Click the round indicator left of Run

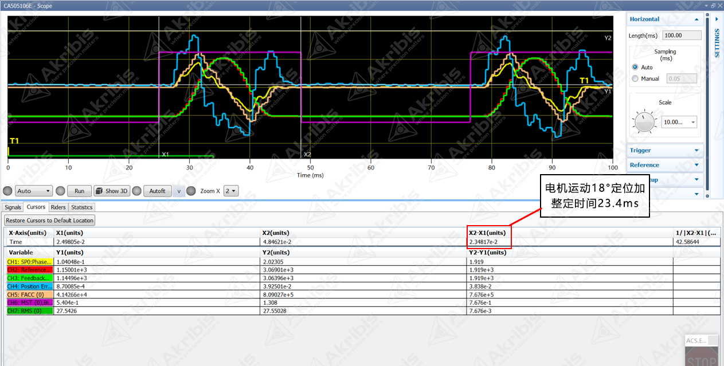click(60, 191)
